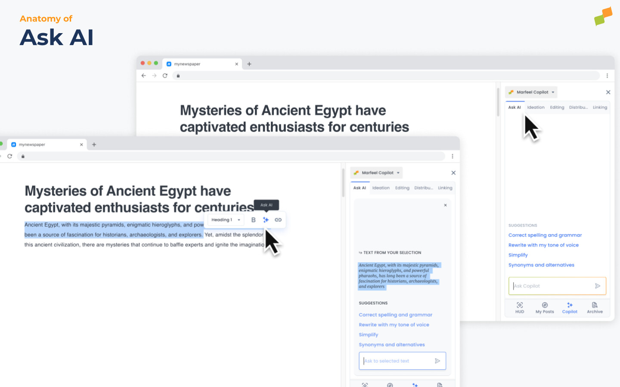Open the Heading 1 style dropdown
Image resolution: width=620 pixels, height=387 pixels.
[x=225, y=220]
